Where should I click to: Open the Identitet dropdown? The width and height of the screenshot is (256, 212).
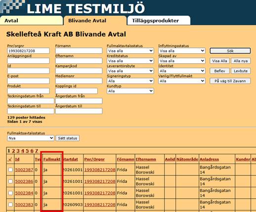[x=182, y=71]
